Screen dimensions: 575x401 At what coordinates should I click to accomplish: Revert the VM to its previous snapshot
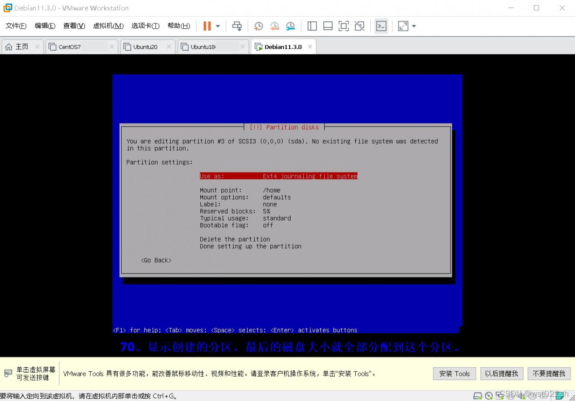[274, 26]
